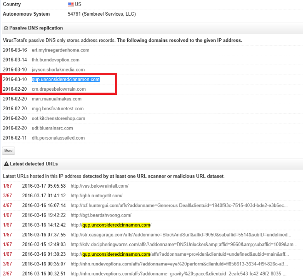Open man.manualmakes.com domain link
Viewport: 303px width, 277px height.
point(57,99)
